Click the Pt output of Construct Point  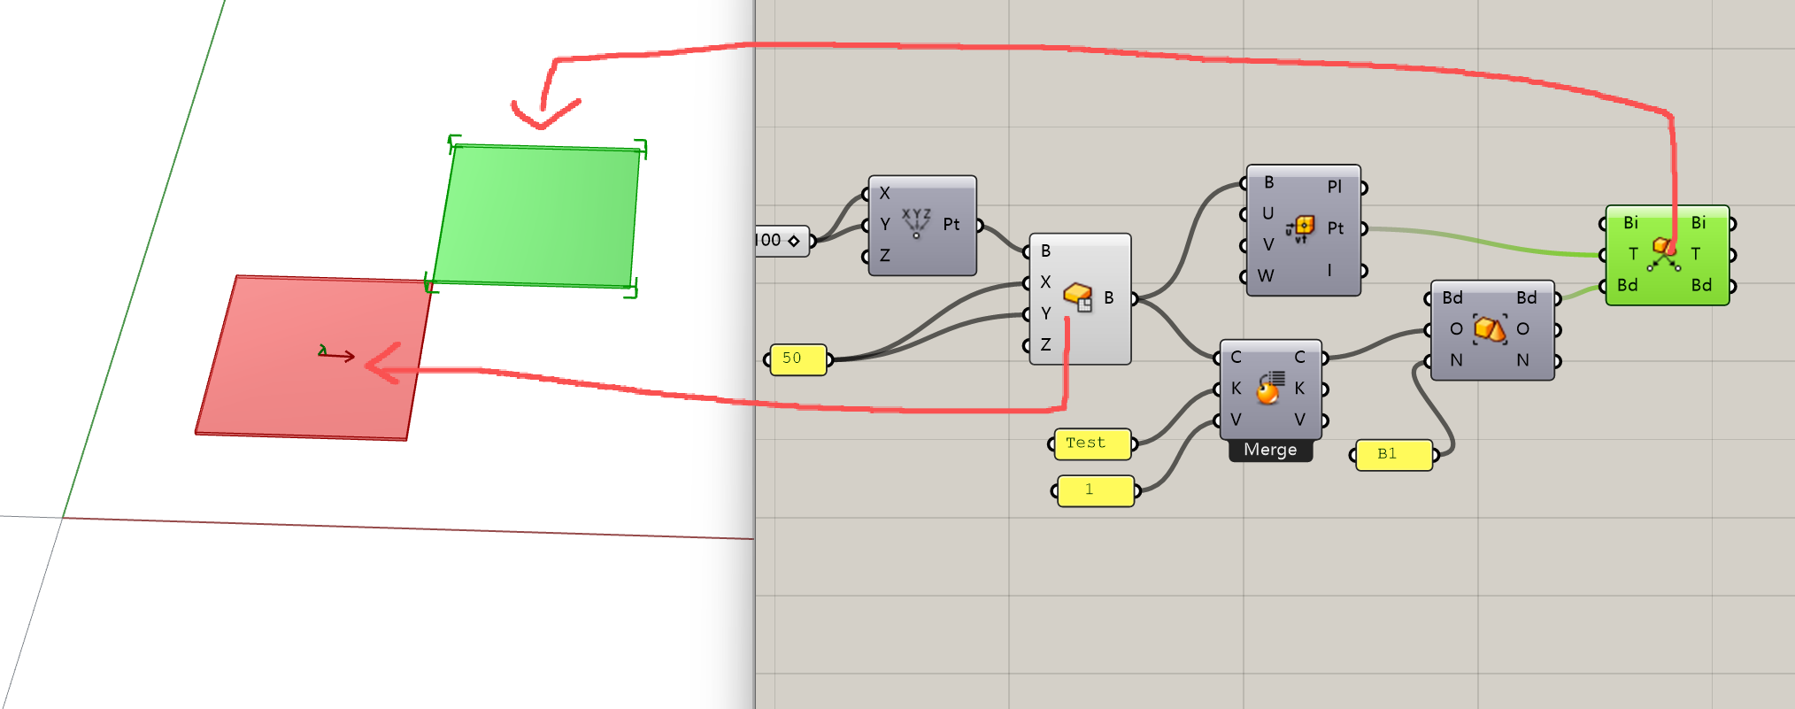[952, 225]
